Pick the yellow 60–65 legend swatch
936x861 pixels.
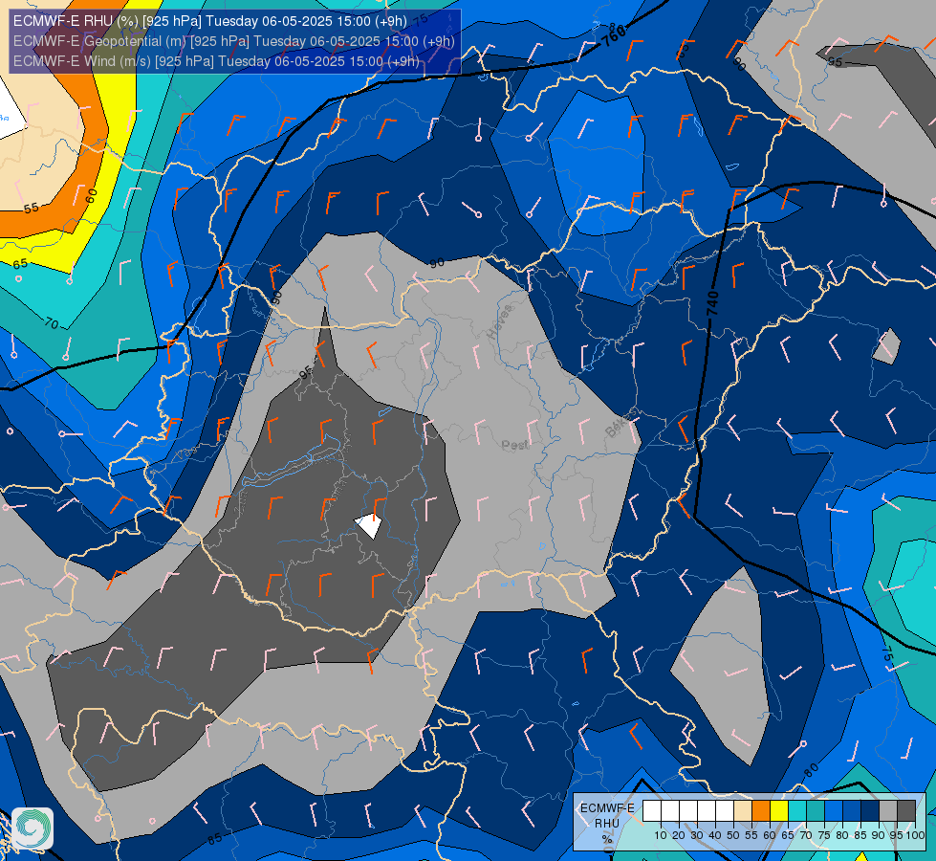779,810
